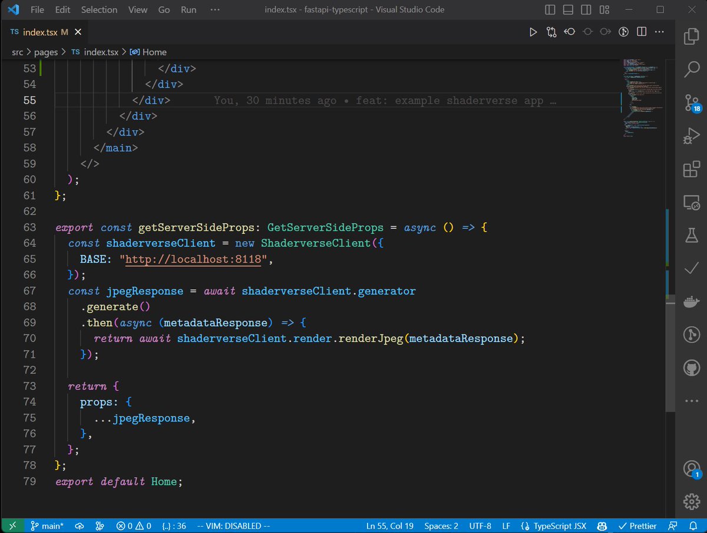Open previous revision of the file
The height and width of the screenshot is (533, 707).
click(570, 32)
